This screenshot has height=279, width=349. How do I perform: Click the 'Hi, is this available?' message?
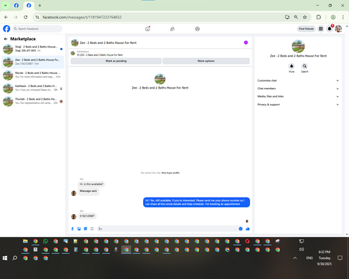coord(91,184)
